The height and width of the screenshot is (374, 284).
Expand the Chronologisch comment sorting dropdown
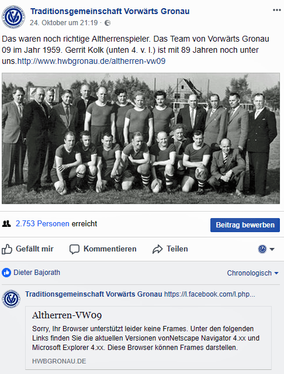tap(252, 273)
